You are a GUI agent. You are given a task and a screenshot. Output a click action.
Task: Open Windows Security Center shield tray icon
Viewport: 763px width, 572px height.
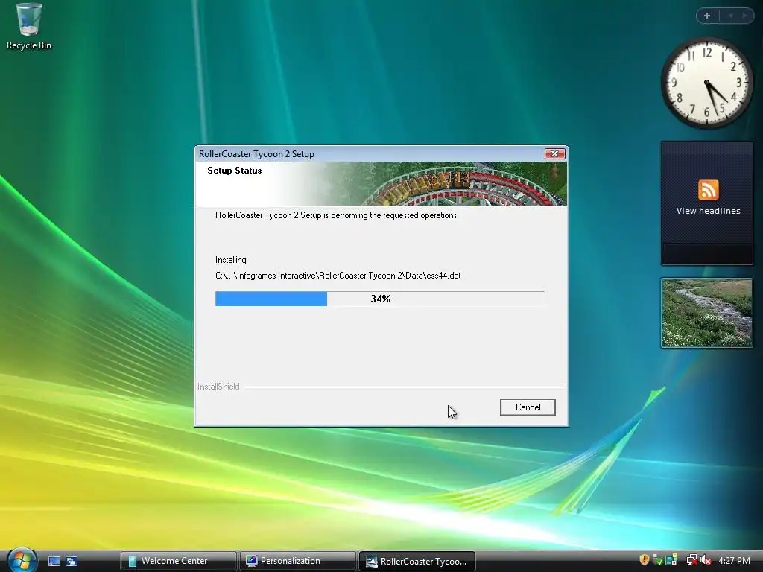click(645, 560)
